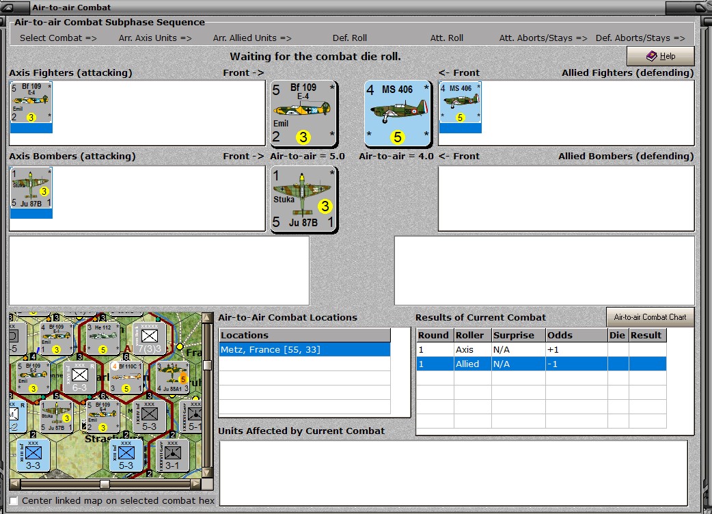712x514 pixels.
Task: Click the blue 3-3 infantry counter on the map
Action: (x=33, y=455)
